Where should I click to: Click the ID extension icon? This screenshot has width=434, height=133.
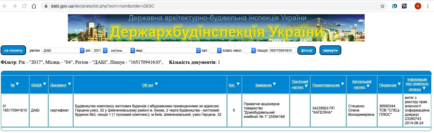[394, 6]
